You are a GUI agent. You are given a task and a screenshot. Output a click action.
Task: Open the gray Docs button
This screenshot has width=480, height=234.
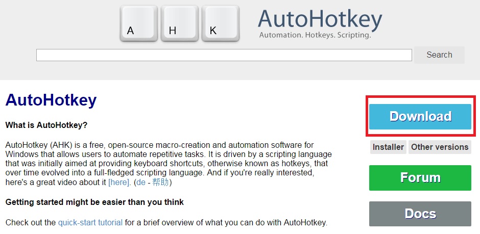click(420, 214)
